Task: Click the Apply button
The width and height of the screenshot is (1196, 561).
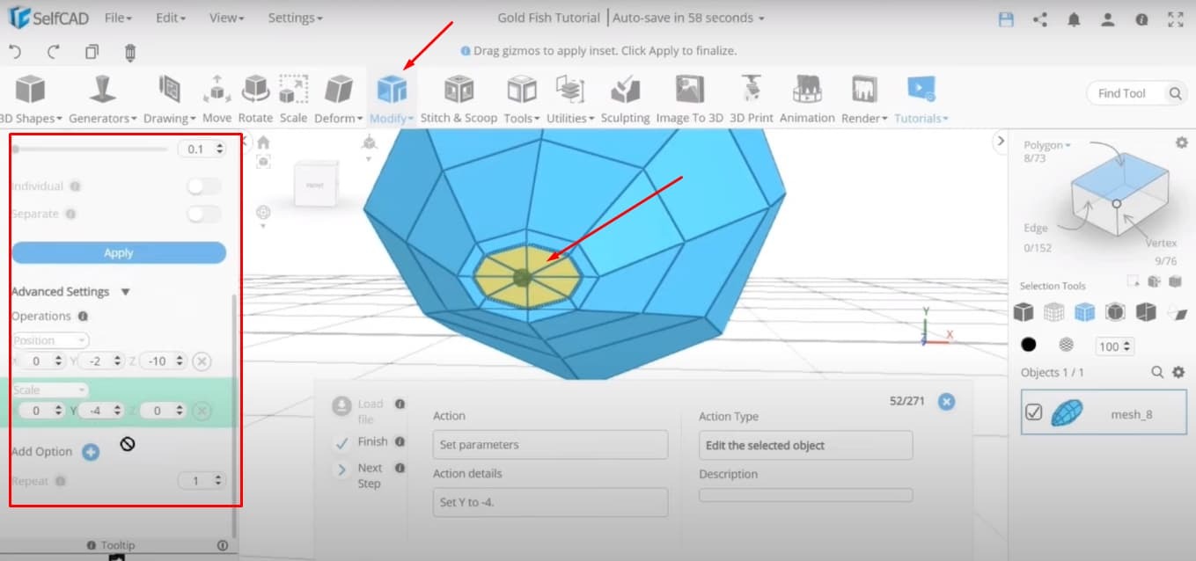Action: (x=118, y=251)
